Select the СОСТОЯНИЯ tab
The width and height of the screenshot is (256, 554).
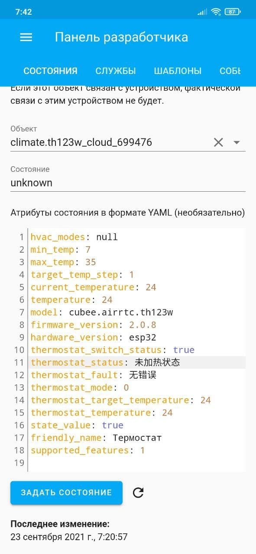pos(51,71)
